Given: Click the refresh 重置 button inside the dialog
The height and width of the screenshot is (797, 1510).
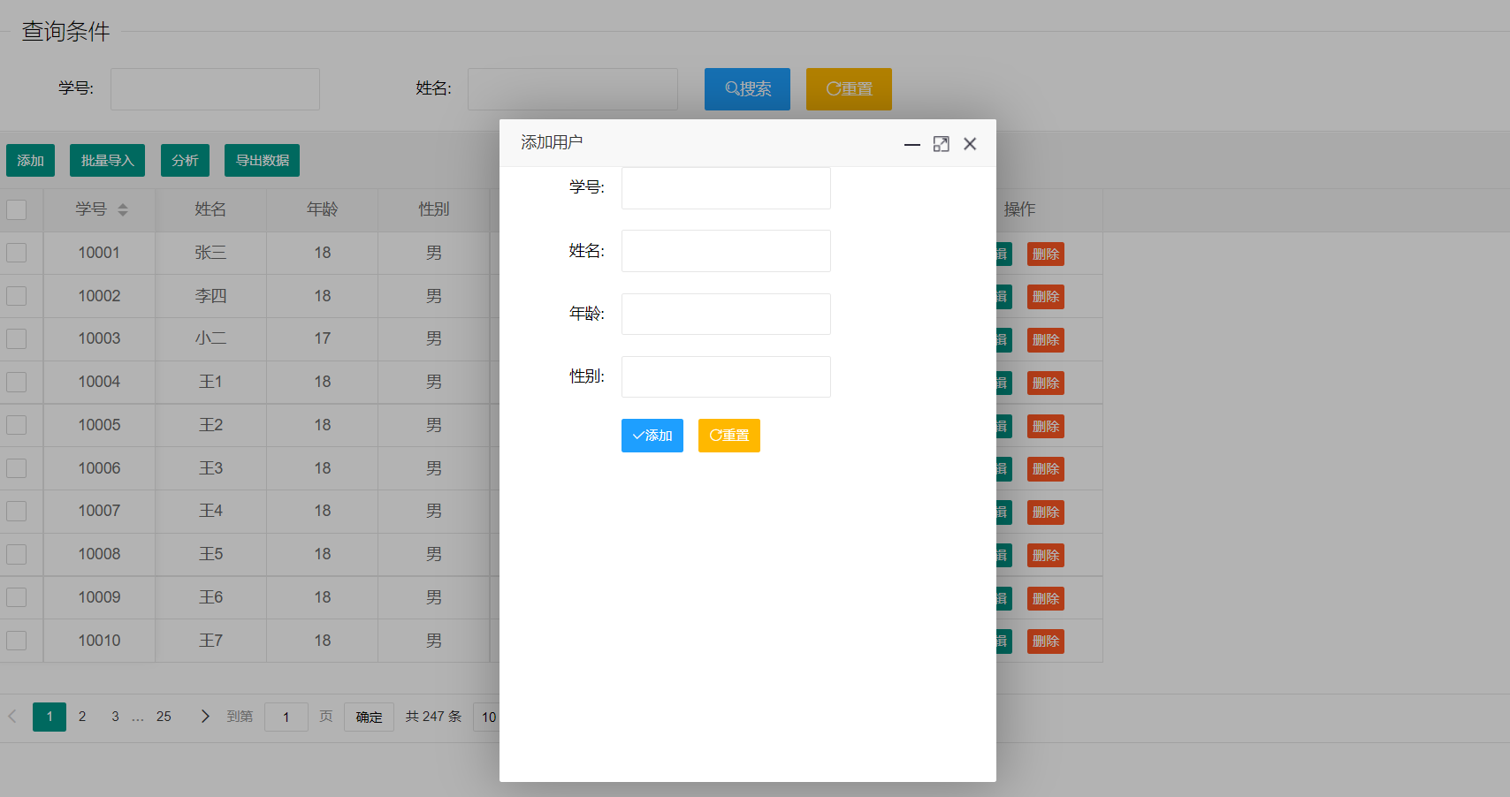Looking at the screenshot, I should tap(728, 435).
